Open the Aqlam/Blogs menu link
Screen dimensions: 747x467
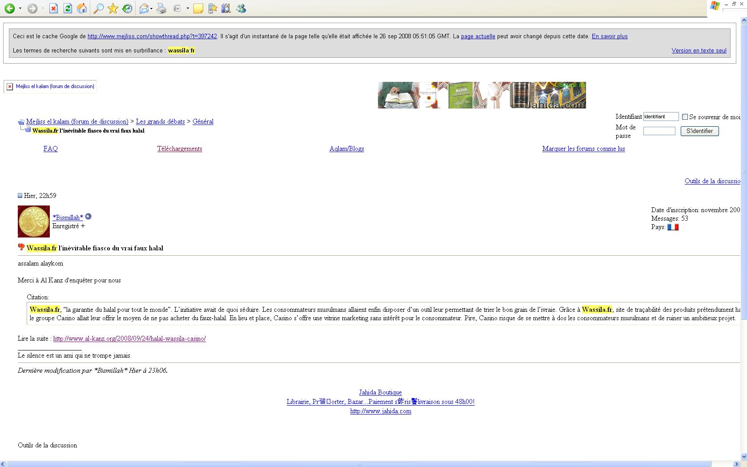347,149
